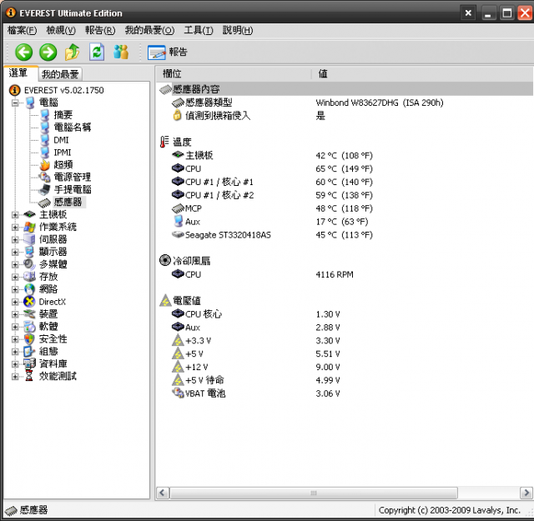
Task: Click the 值 column header
Action: 422,74
